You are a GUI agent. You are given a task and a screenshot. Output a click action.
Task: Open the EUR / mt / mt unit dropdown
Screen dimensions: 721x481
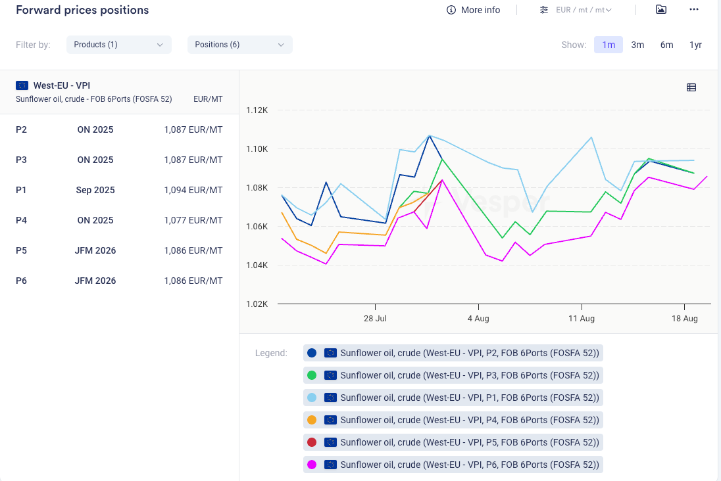coord(584,10)
